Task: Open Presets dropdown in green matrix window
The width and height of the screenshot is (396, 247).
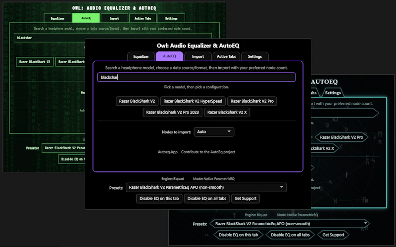Action: (63, 148)
